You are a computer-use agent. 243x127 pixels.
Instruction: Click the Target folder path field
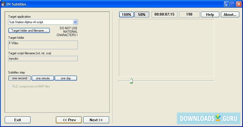click(x=43, y=45)
